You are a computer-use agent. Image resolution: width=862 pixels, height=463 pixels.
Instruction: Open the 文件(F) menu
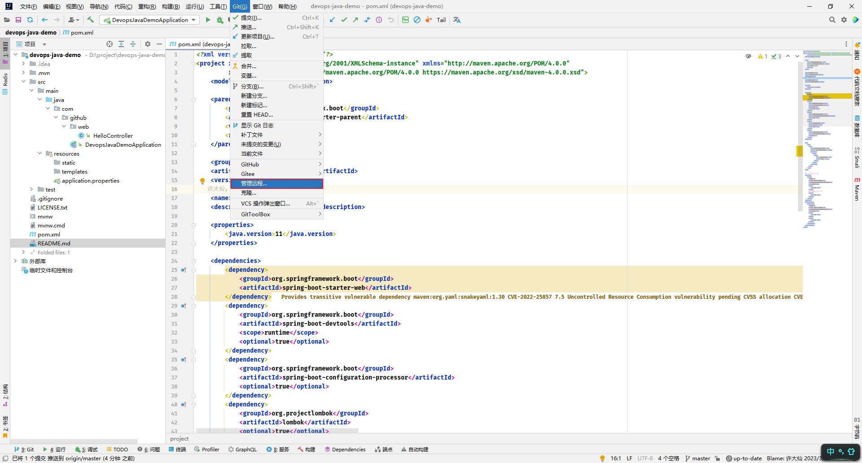(29, 6)
